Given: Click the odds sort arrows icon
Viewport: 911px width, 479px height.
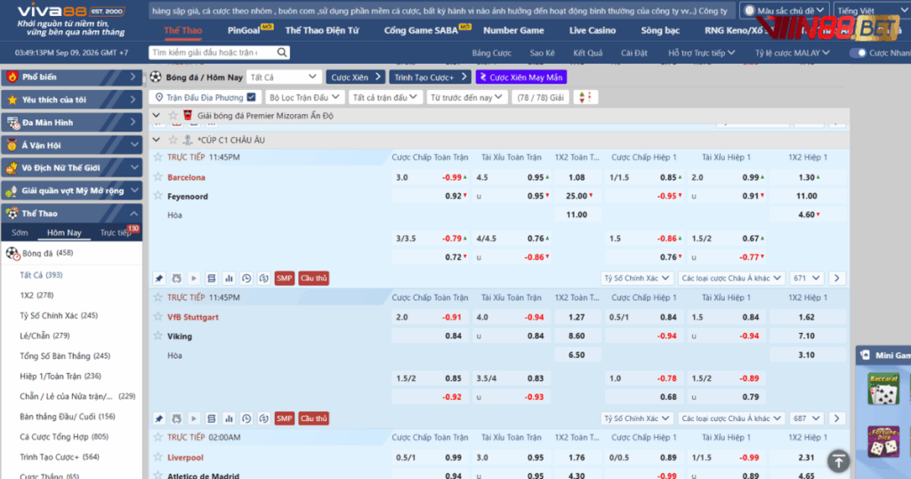Looking at the screenshot, I should click(585, 97).
